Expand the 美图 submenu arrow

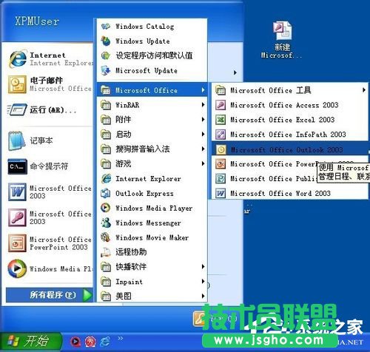pos(203,296)
